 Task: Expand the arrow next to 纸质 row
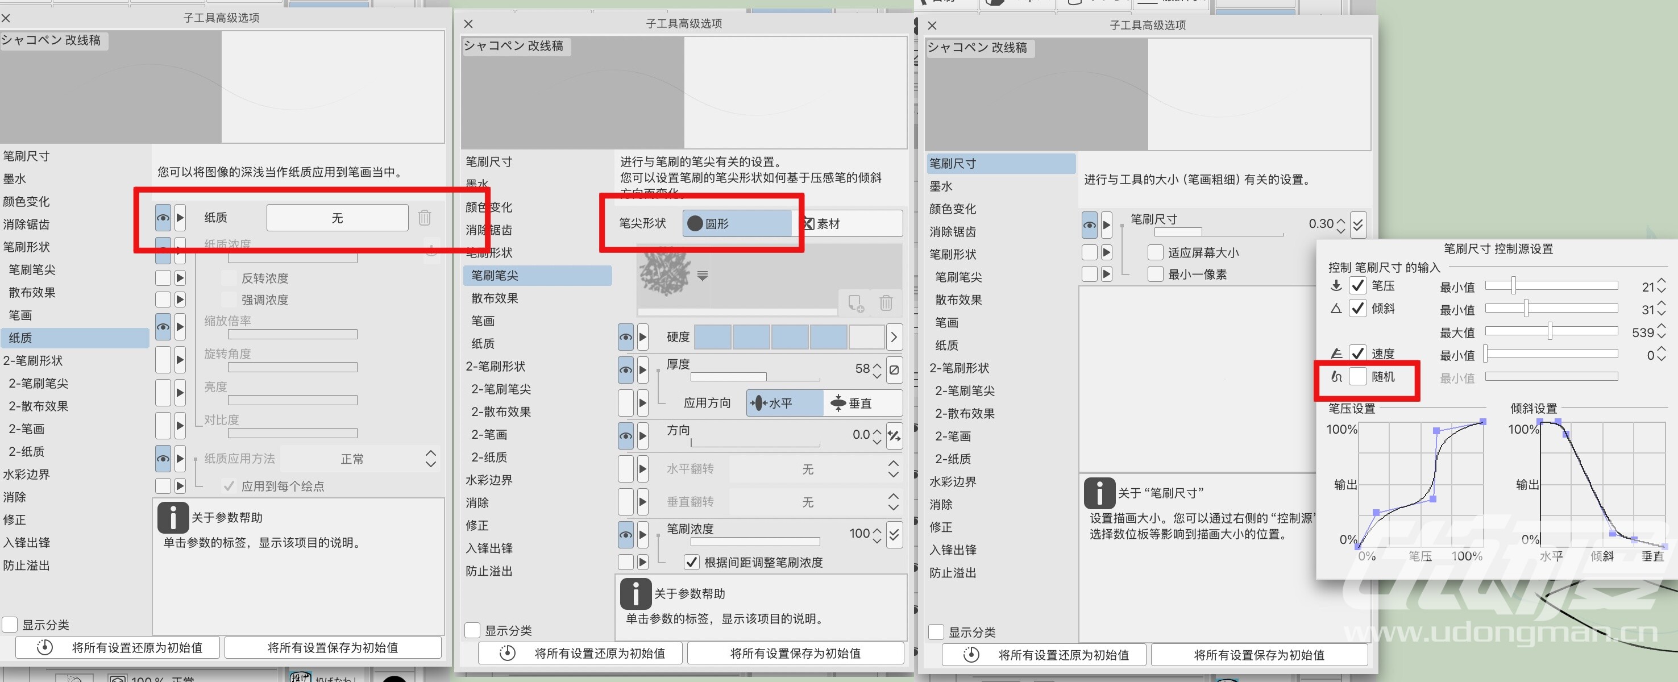[180, 218]
